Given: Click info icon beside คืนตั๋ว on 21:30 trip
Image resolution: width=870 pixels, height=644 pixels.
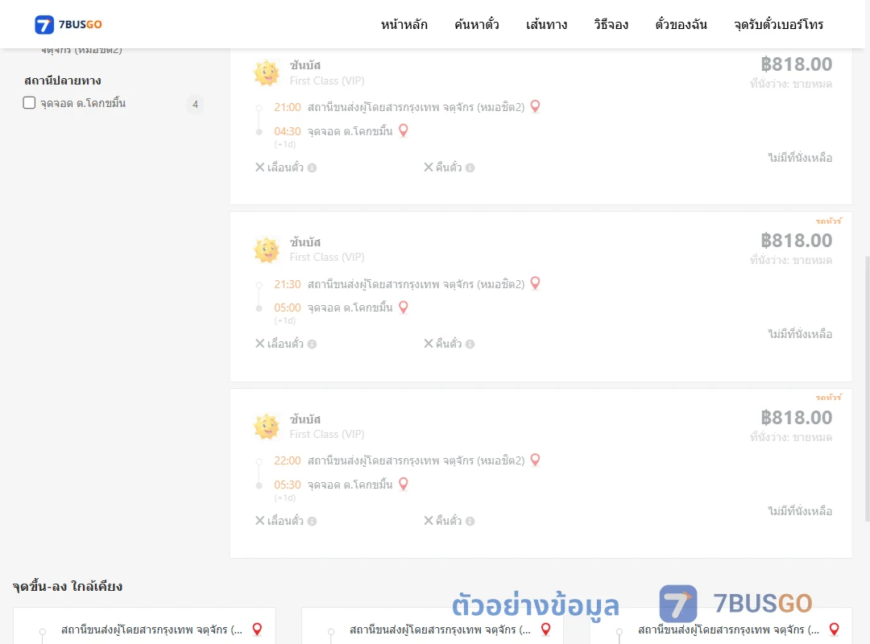Looking at the screenshot, I should [470, 344].
